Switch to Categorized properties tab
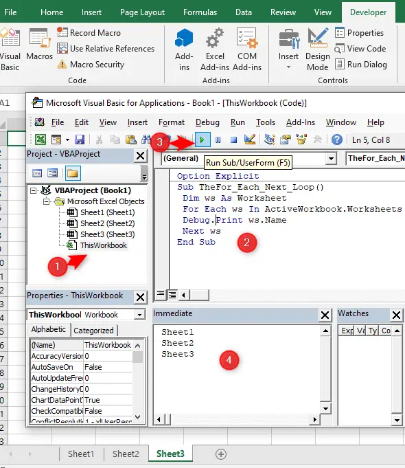 (x=93, y=331)
